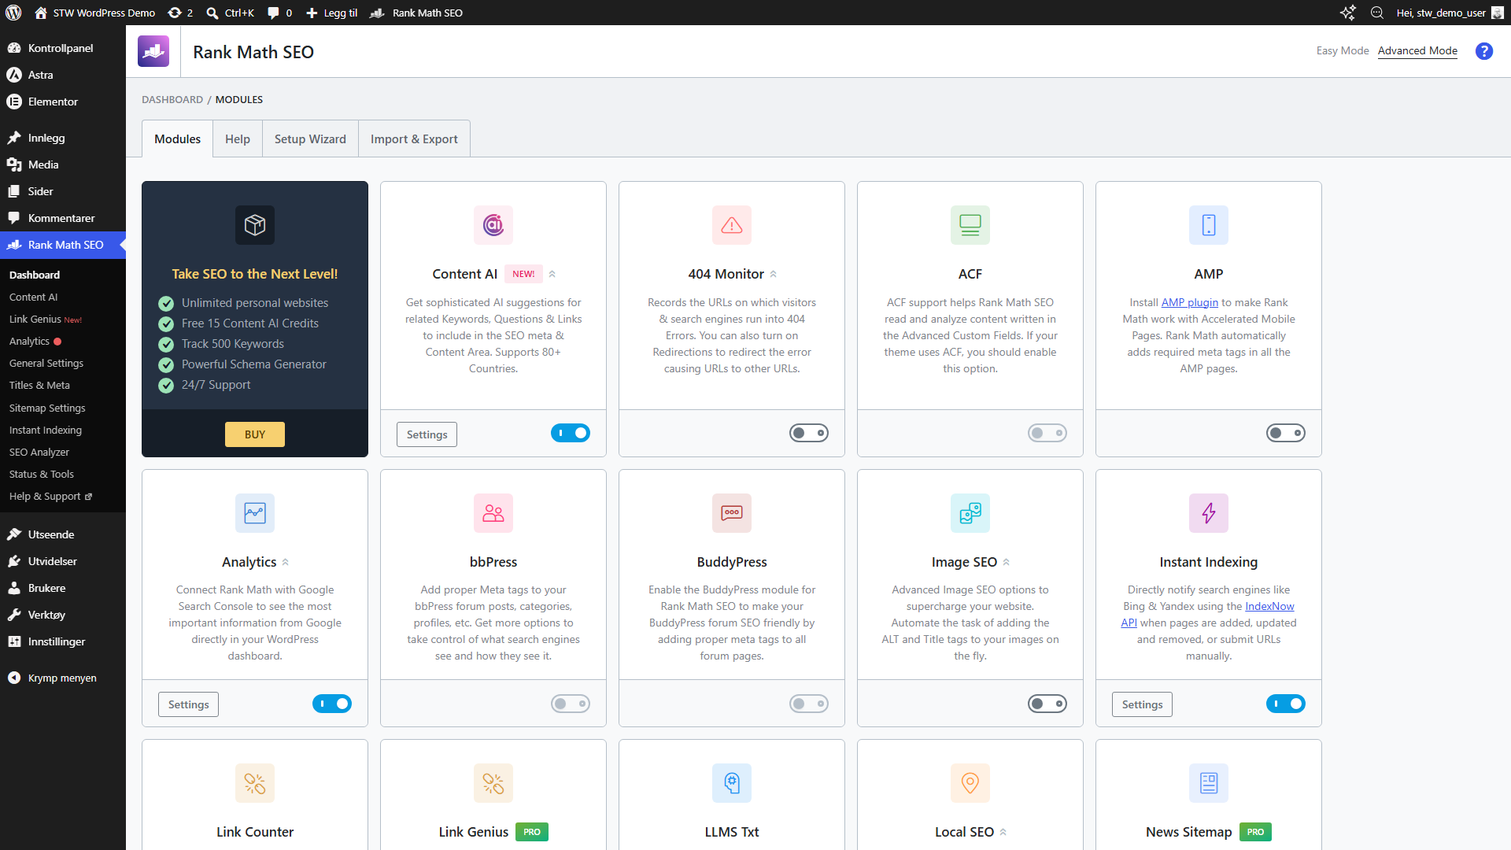Open General Settings in sidebar submenu
This screenshot has height=850, width=1511.
click(x=46, y=363)
